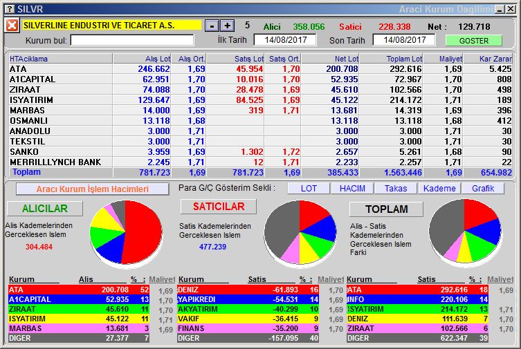Image resolution: width=521 pixels, height=349 pixels.
Task: Sort by Satış Lot column header
Action: (235, 59)
